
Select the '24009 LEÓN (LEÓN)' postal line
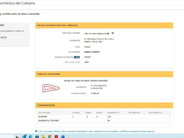pos(93,42)
